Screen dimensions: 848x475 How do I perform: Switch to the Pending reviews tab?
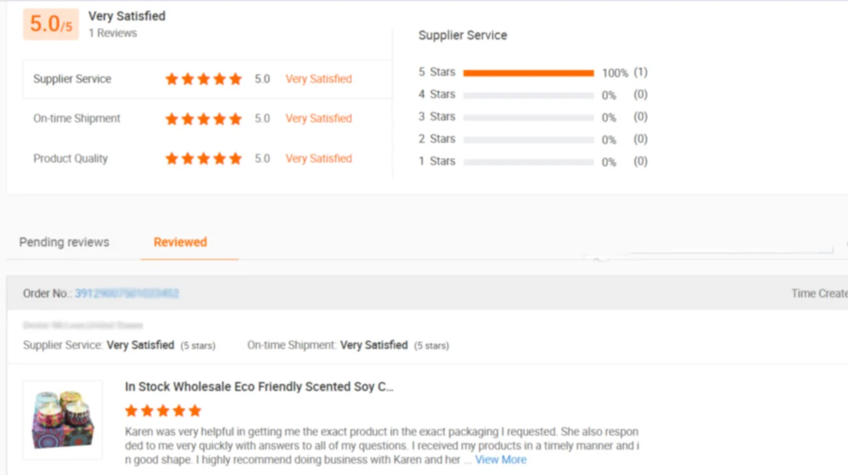[x=64, y=242]
